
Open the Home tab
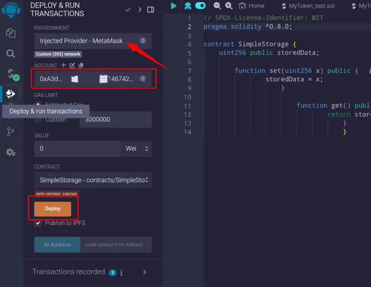(x=252, y=5)
